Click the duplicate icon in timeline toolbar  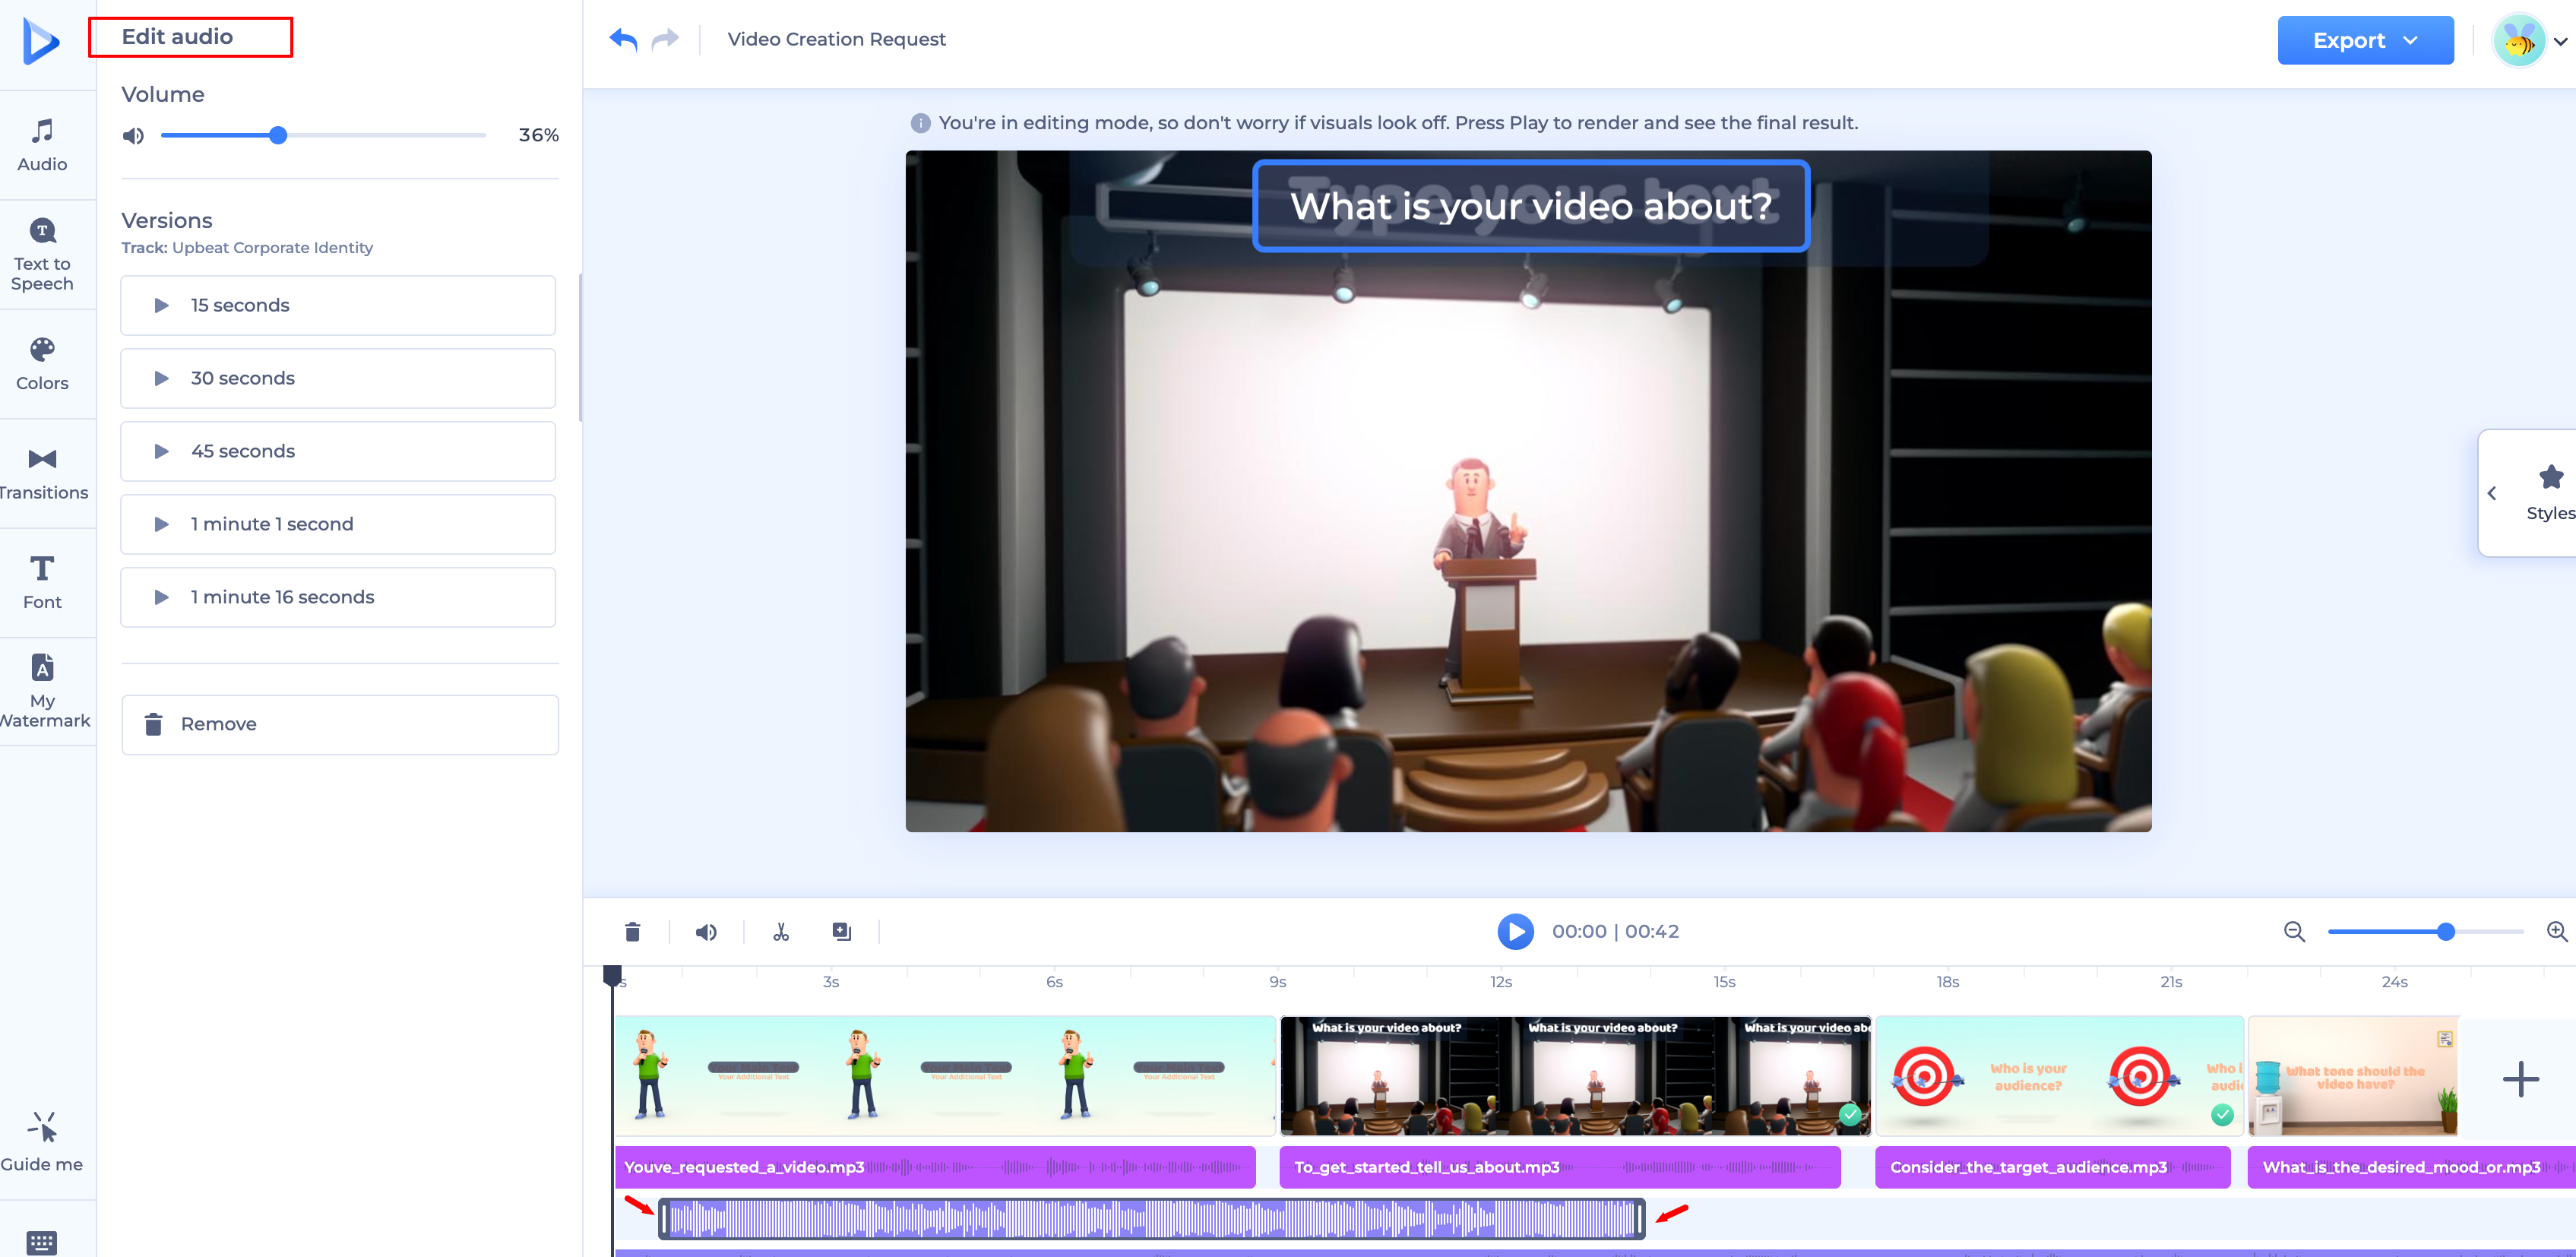(842, 931)
